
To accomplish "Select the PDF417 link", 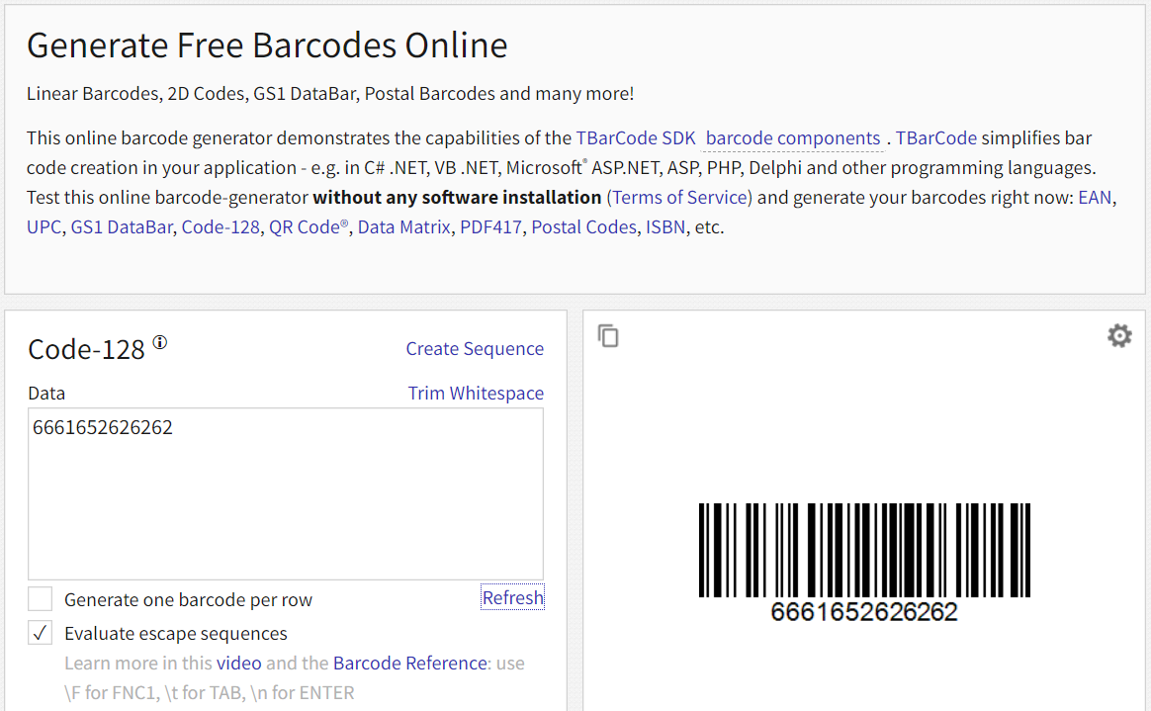I will pos(491,227).
